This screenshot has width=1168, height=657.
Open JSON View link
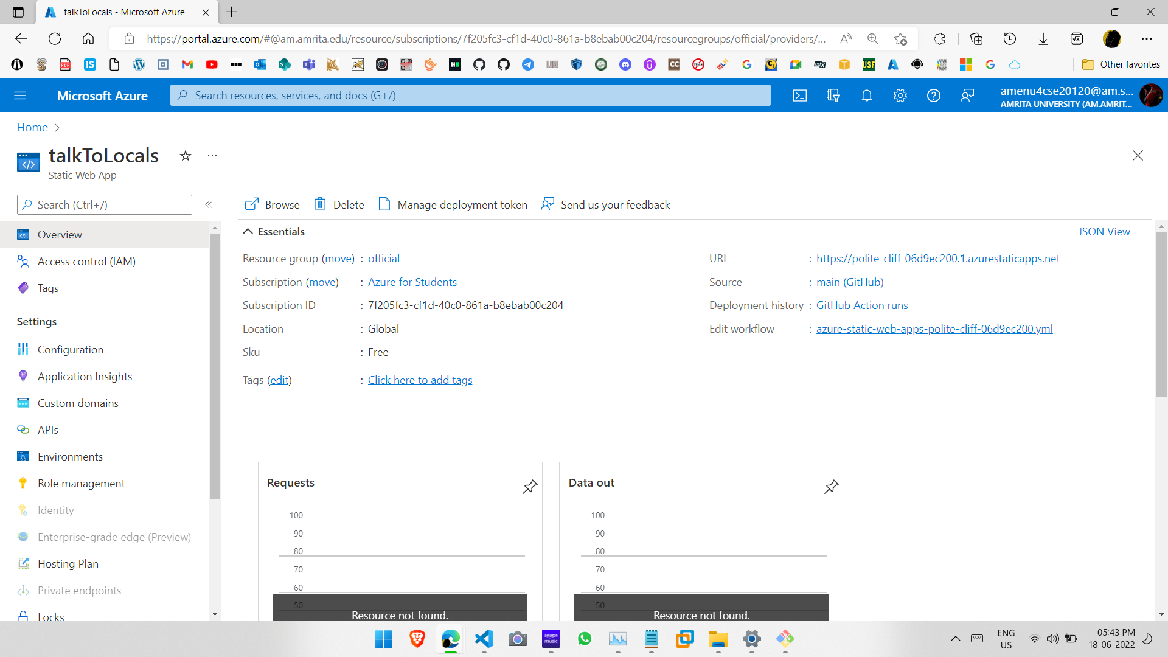tap(1104, 232)
